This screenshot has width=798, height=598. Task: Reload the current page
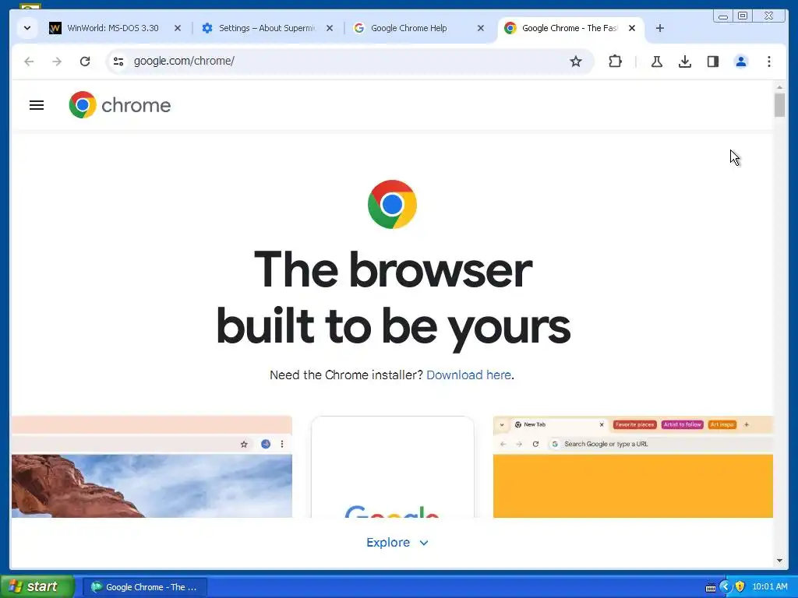85,62
